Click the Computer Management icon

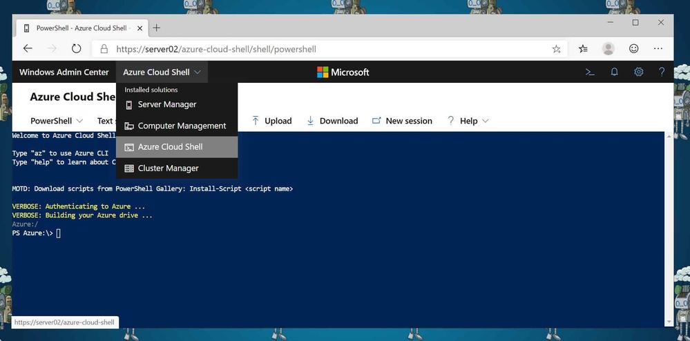tap(129, 126)
